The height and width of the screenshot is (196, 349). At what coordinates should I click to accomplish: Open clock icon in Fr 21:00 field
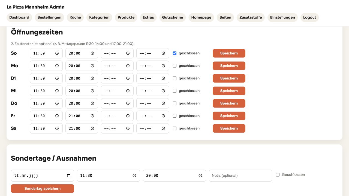pyautogui.click(x=92, y=116)
